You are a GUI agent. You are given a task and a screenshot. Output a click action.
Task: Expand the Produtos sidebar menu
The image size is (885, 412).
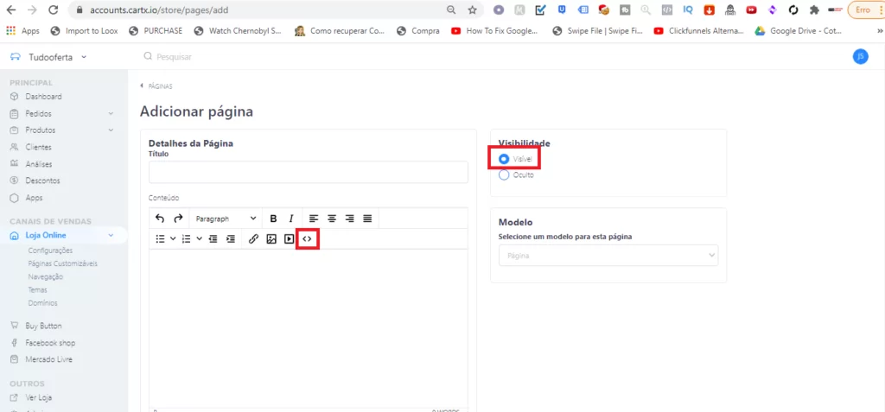[x=111, y=130]
